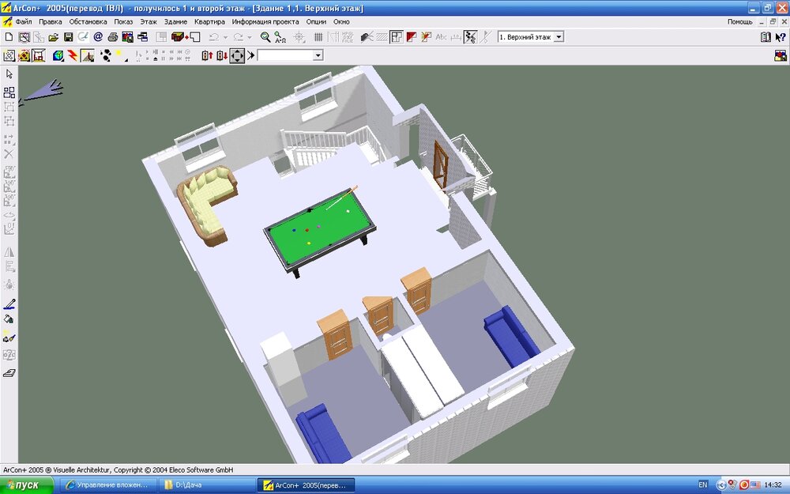The width and height of the screenshot is (790, 494).
Task: Select the zoom magnifier tool
Action: coord(265,37)
